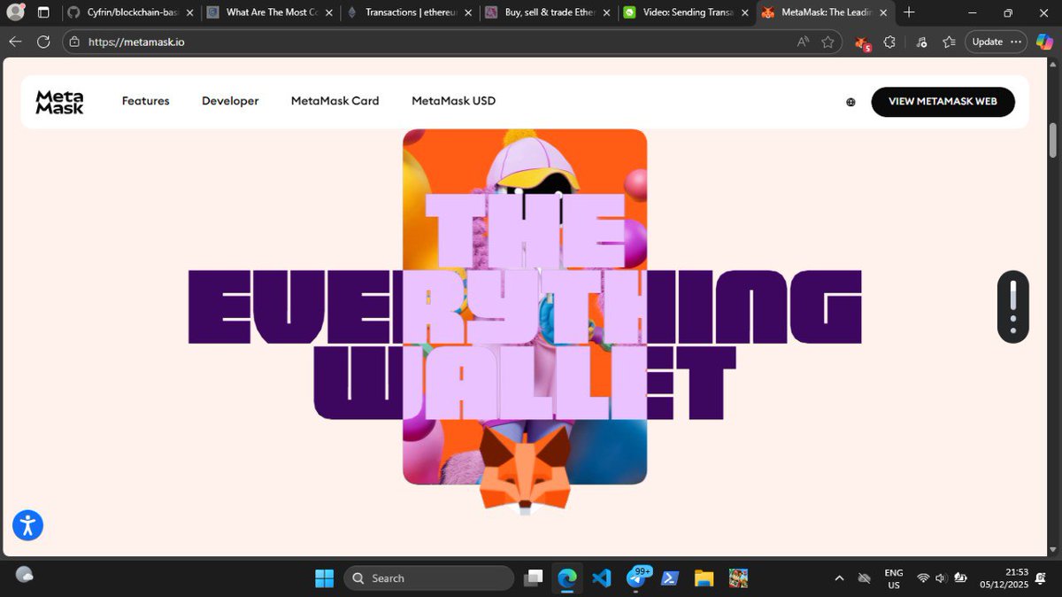Open the MetaMask Card link
1062x597 pixels.
point(335,101)
